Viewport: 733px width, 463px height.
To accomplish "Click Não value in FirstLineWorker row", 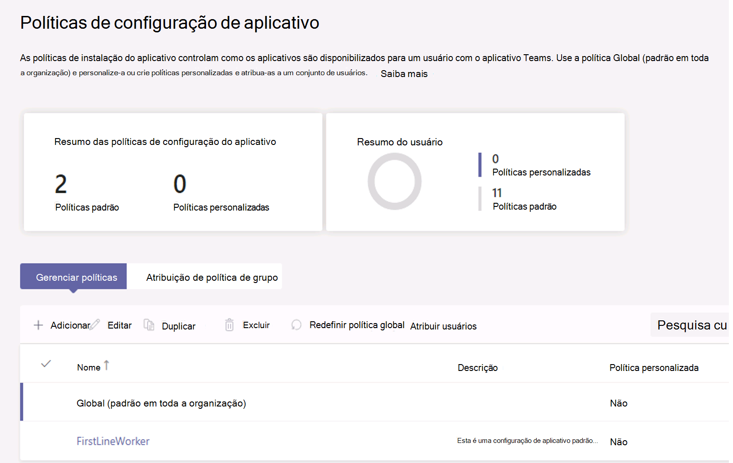I will pos(619,442).
